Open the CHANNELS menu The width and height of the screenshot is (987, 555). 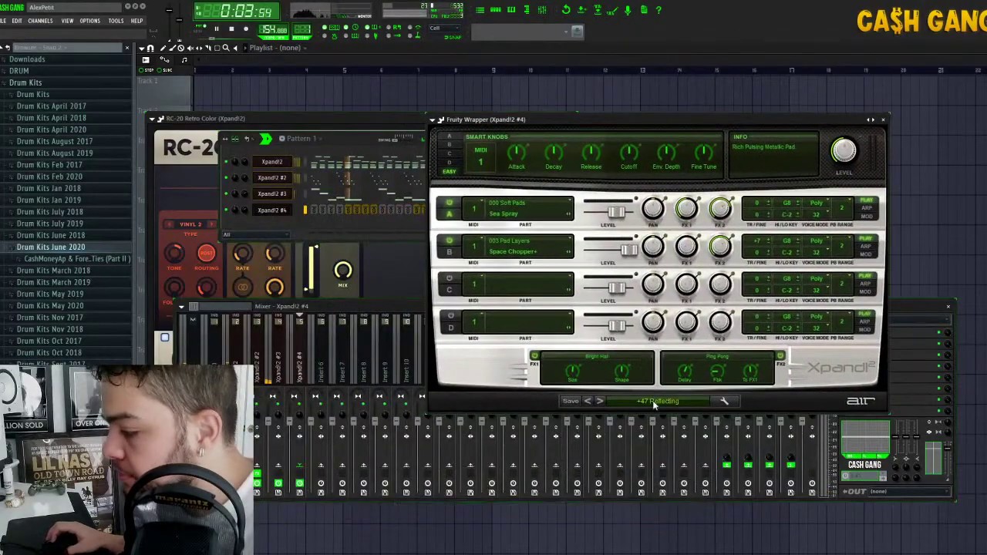click(39, 21)
